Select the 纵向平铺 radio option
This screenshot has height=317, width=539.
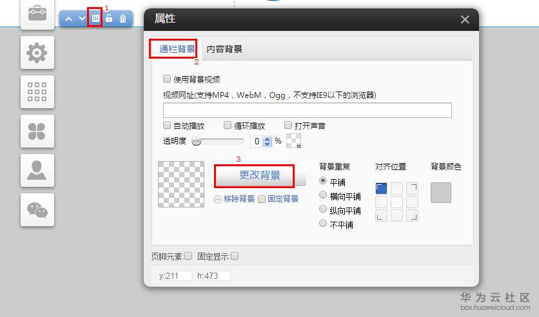pyautogui.click(x=323, y=209)
